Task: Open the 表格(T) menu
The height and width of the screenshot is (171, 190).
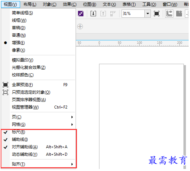Action: 129,4
